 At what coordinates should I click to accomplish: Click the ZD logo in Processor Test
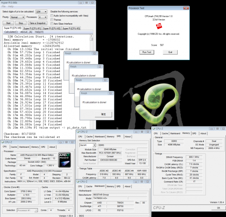pyautogui.click(x=159, y=26)
